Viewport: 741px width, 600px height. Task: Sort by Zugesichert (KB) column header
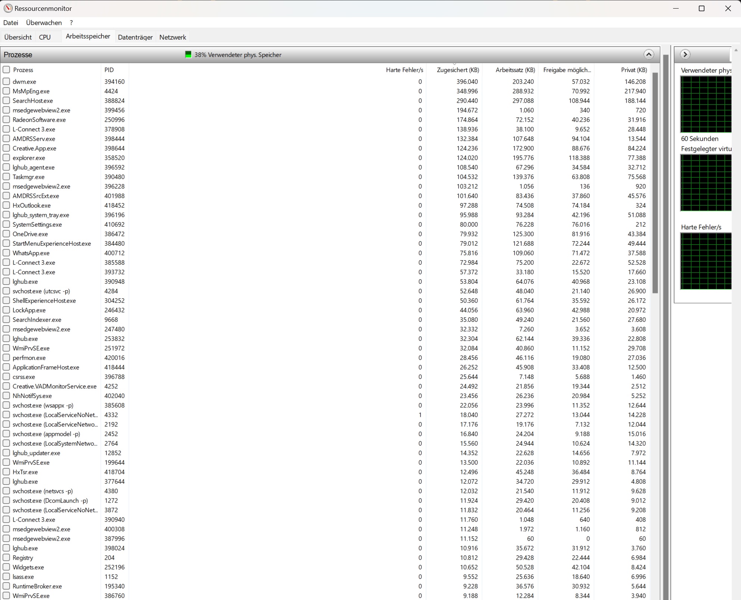pos(457,70)
